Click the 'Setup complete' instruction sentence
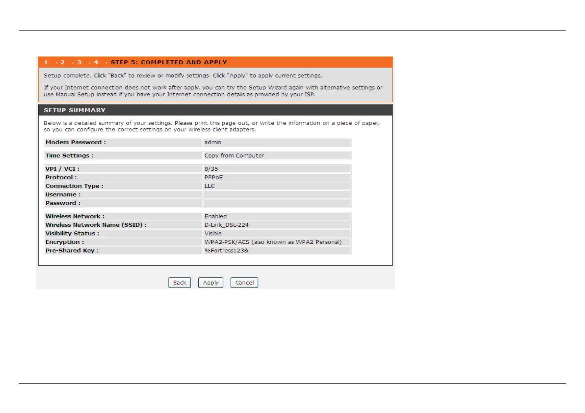The height and width of the screenshot is (413, 585). 183,76
